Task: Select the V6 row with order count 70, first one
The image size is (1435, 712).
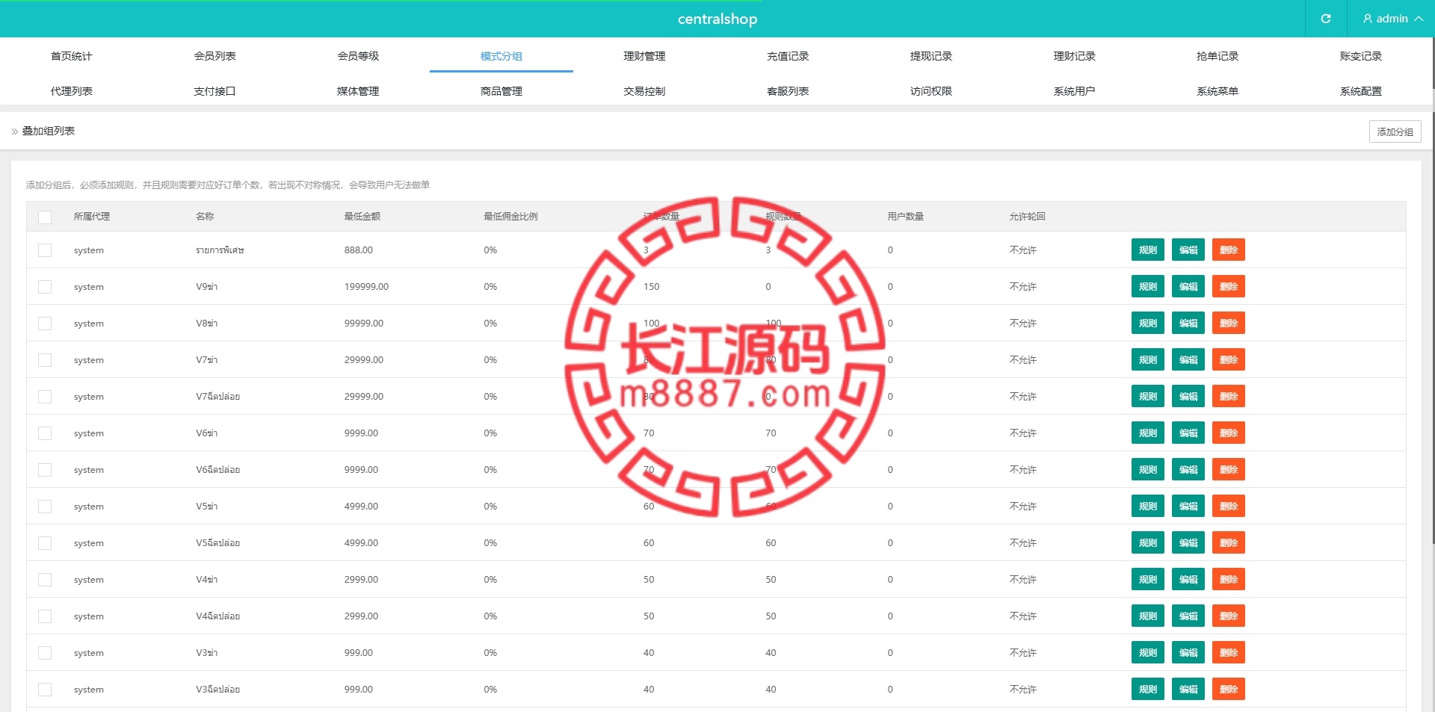Action: pos(45,433)
